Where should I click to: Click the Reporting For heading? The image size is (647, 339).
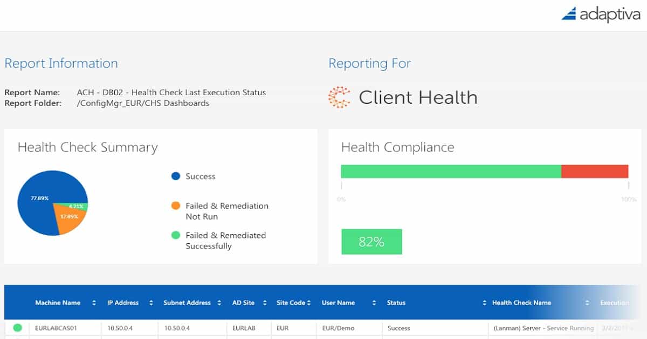370,63
